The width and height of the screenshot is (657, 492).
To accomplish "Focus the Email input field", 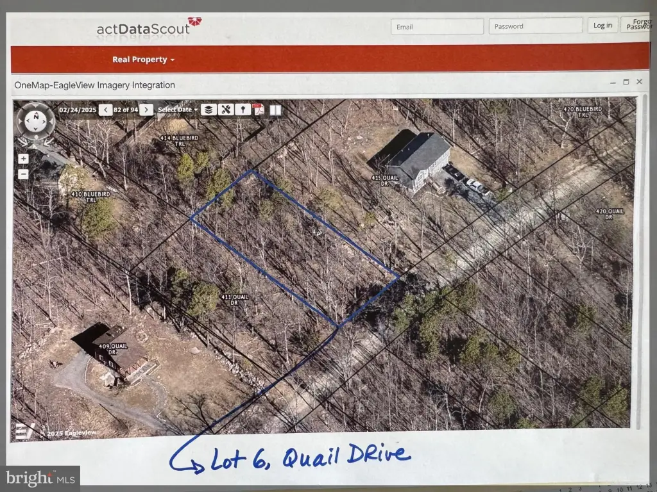I will point(437,26).
